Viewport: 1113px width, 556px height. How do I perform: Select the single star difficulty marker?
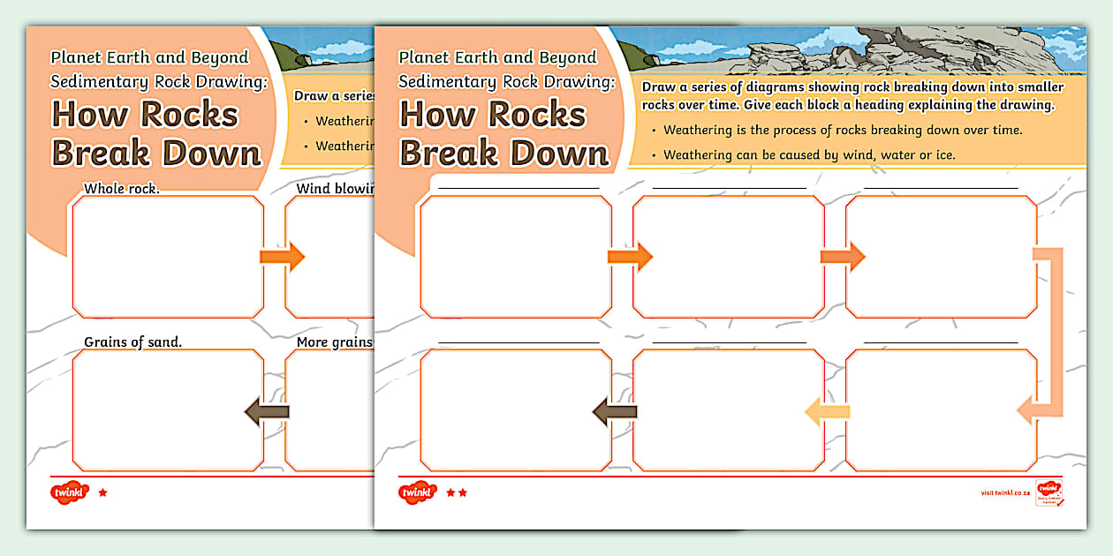point(103,492)
